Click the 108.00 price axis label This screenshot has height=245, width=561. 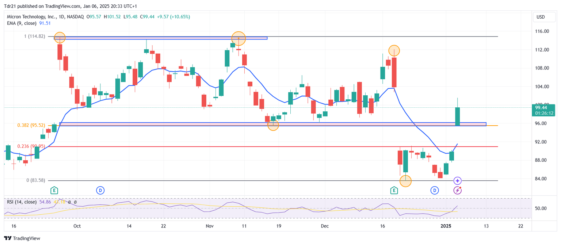(541, 68)
